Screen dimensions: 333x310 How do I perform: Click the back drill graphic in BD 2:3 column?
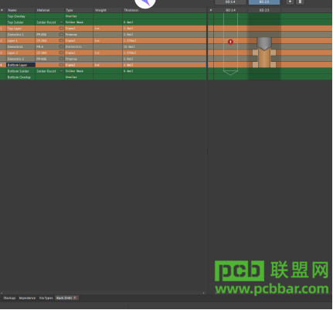click(264, 53)
